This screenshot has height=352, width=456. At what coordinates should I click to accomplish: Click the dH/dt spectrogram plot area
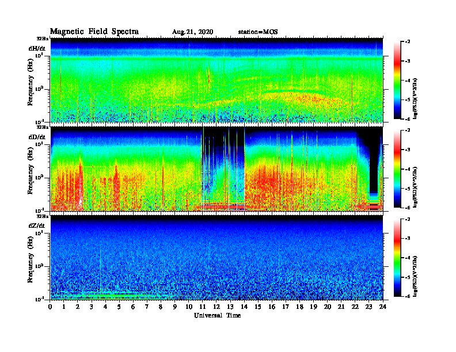[216, 80]
